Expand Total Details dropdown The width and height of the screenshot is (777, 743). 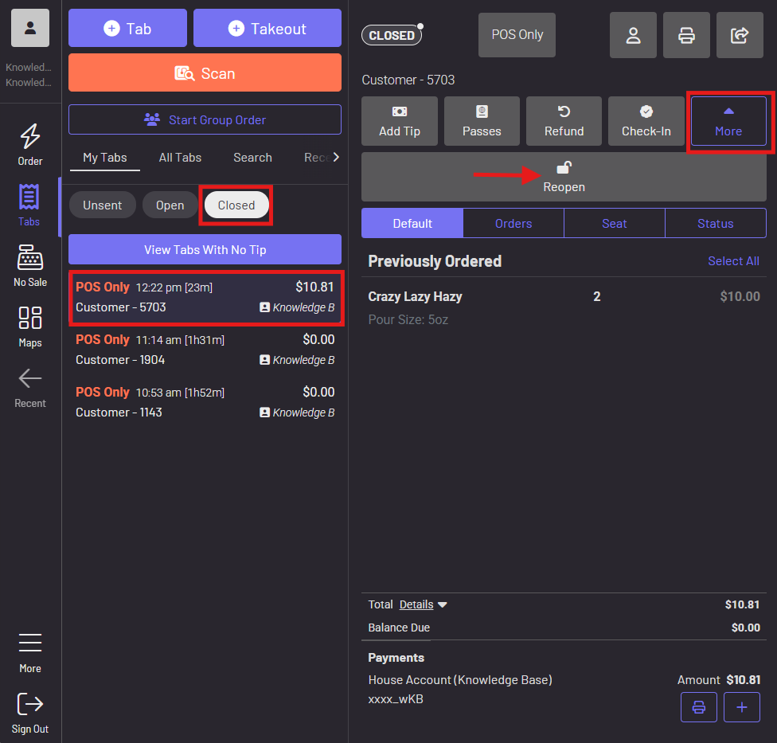pos(424,604)
